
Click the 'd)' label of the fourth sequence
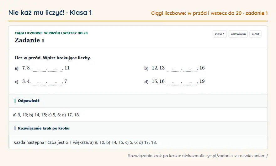146,82
